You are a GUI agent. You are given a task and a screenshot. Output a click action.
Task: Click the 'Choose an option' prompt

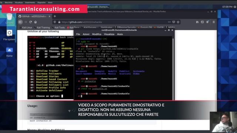click(46, 96)
